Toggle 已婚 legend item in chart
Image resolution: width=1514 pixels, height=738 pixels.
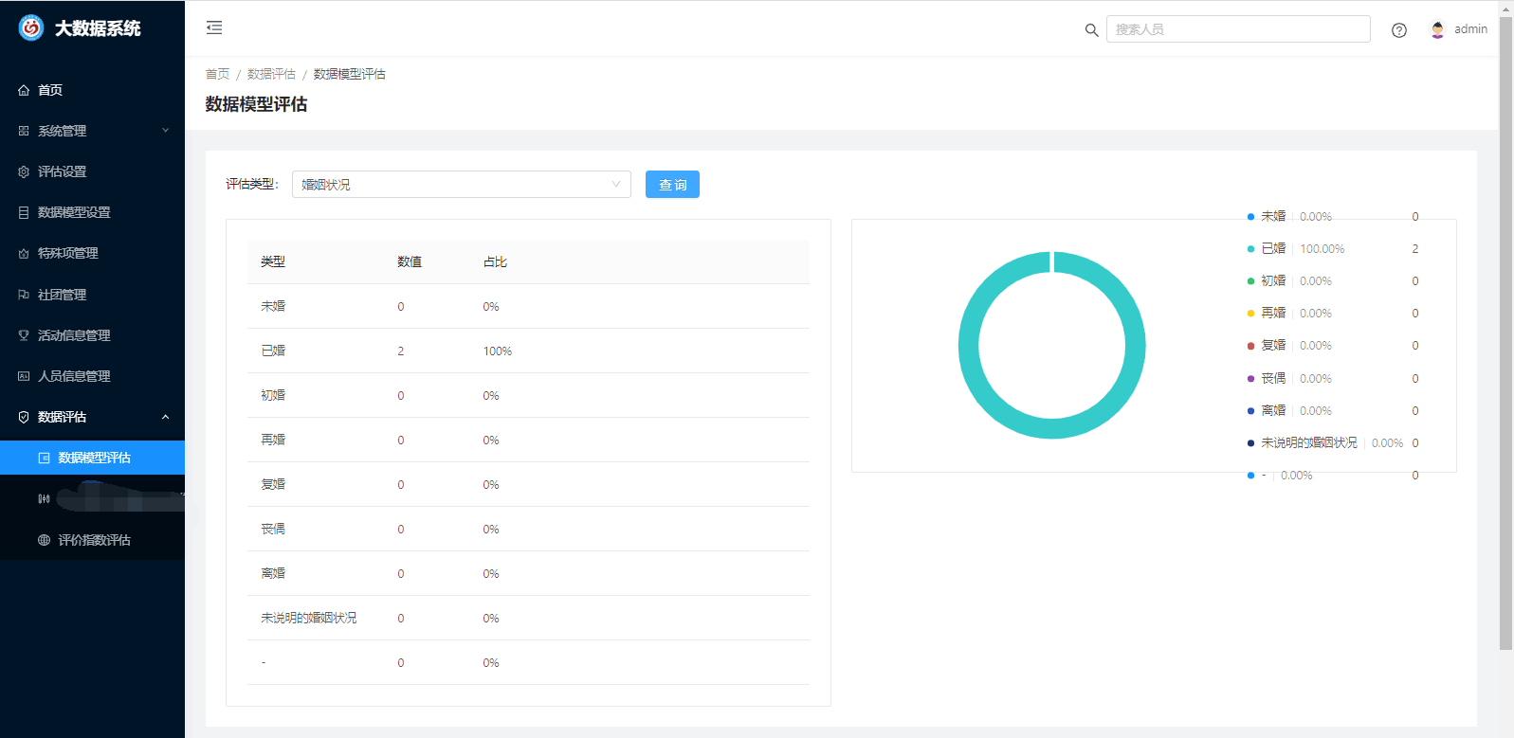[x=1272, y=249]
